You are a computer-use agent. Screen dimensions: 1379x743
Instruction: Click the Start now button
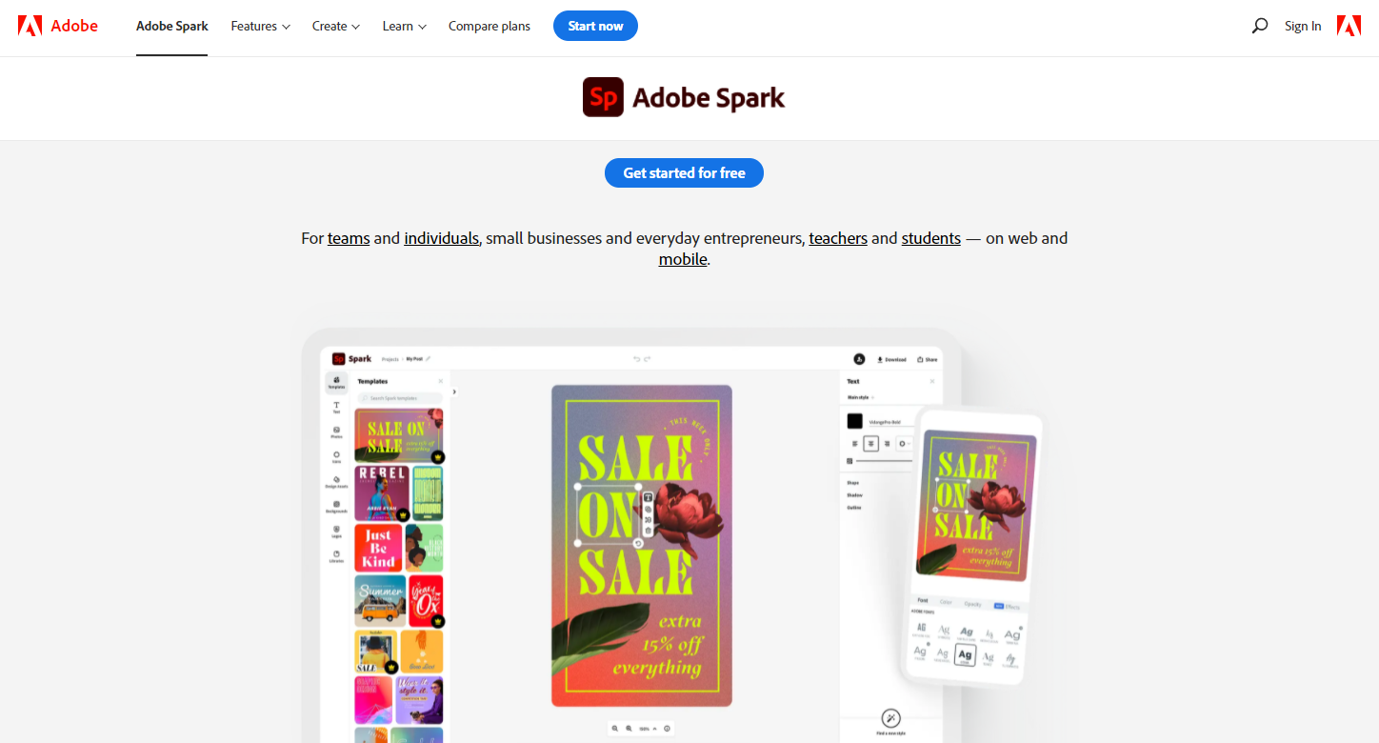pyautogui.click(x=595, y=26)
